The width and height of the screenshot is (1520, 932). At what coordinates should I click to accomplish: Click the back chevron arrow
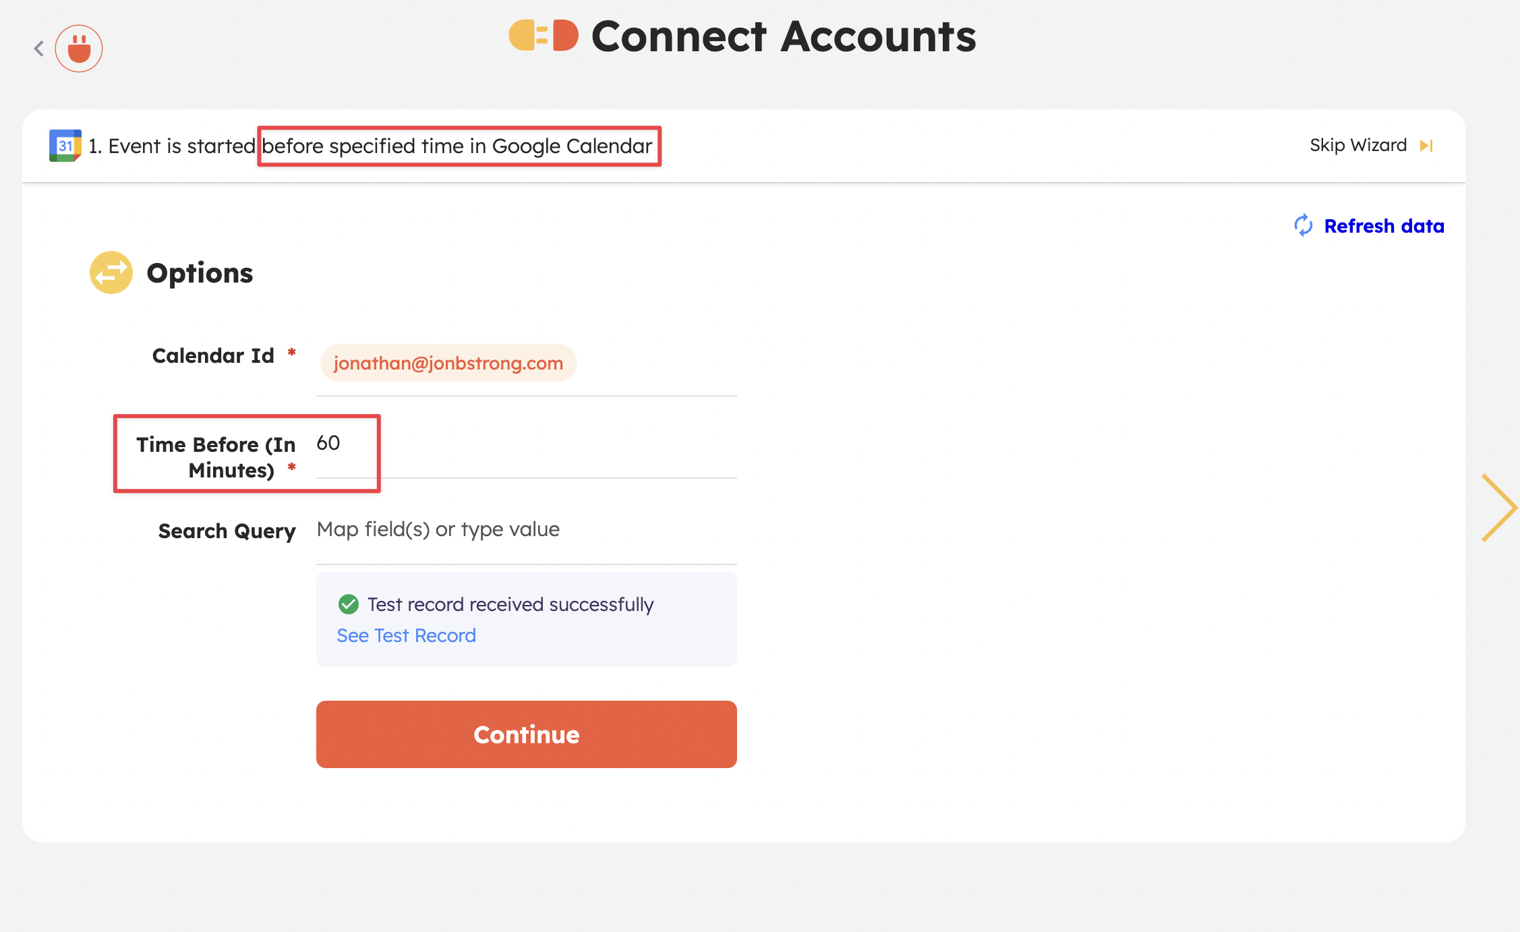click(39, 49)
